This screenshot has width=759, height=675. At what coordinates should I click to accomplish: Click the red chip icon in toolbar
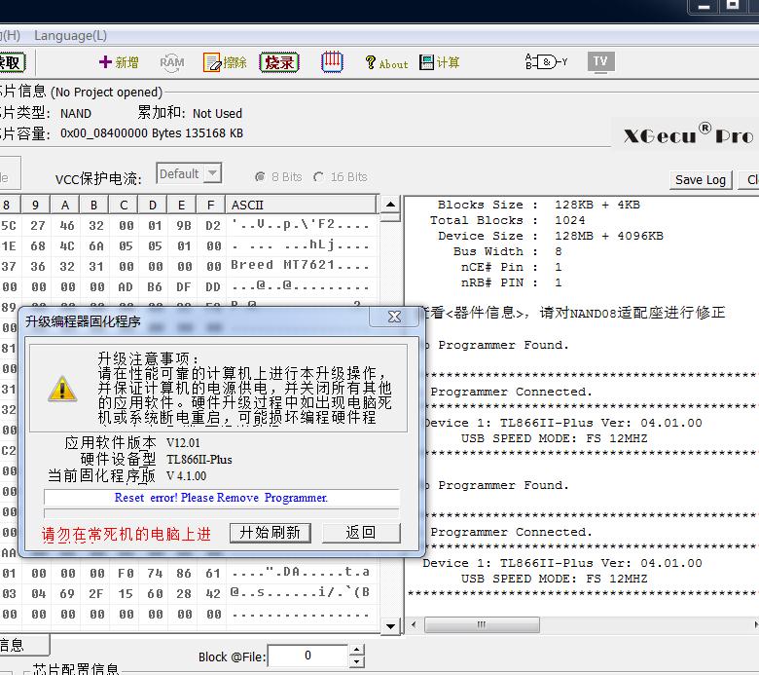[332, 61]
